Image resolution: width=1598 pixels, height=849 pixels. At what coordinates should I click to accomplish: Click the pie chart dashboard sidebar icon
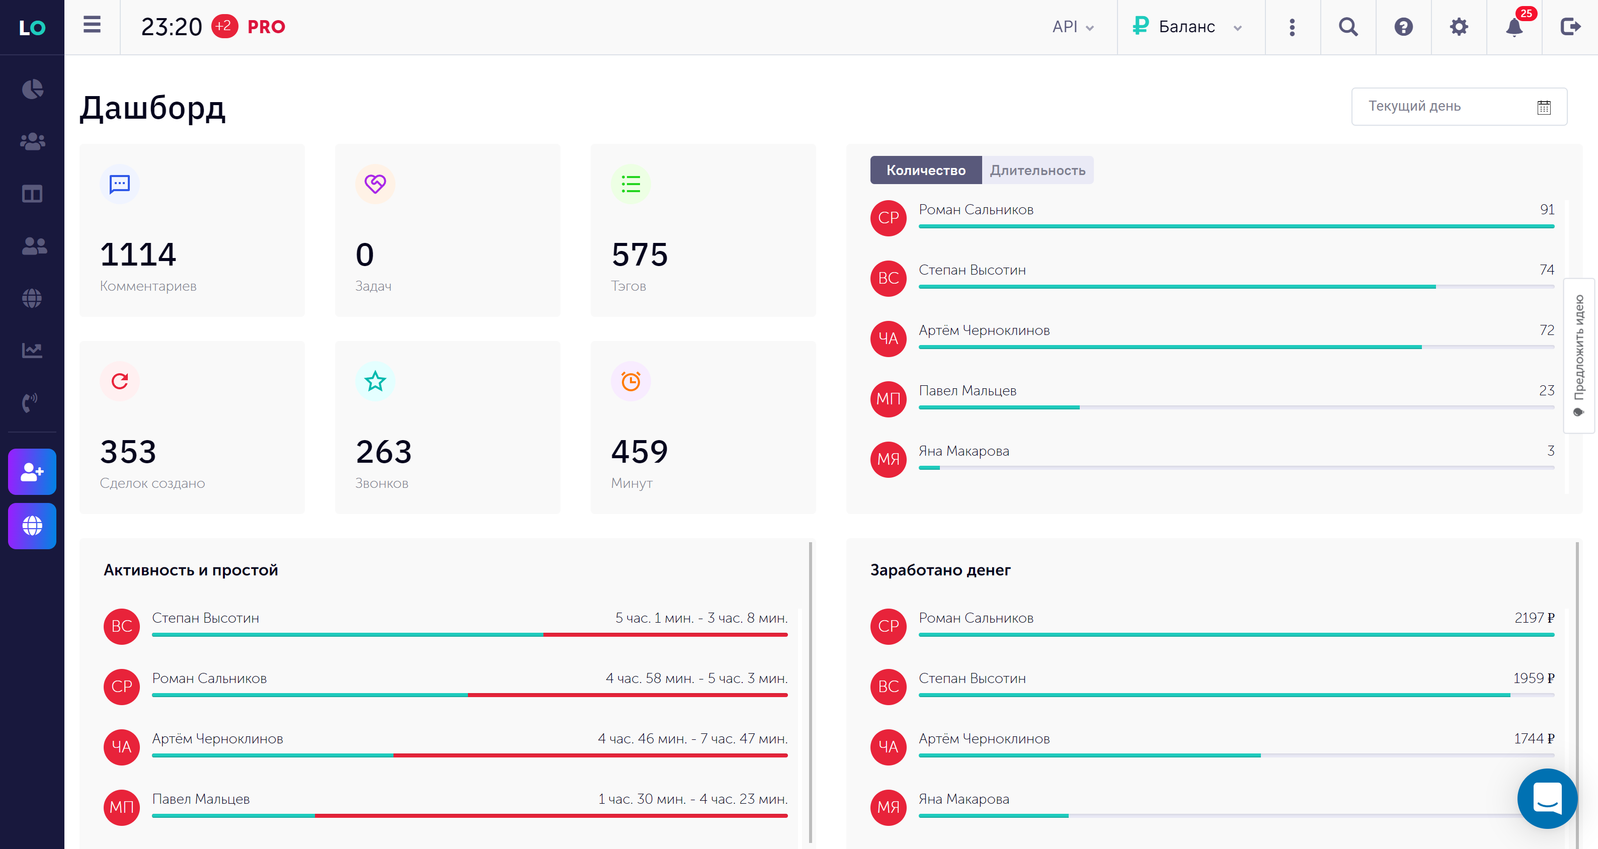(32, 90)
